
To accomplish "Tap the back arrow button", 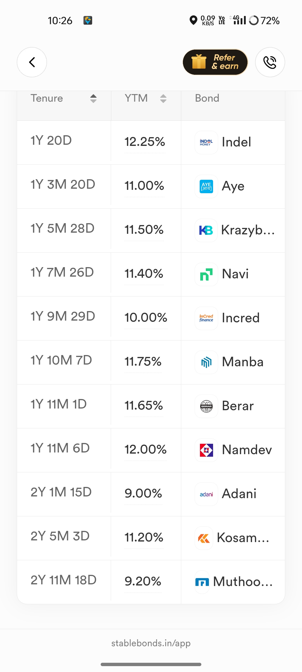I will (x=32, y=62).
